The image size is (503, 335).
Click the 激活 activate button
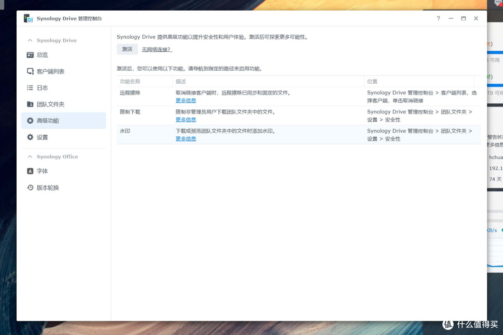click(127, 49)
